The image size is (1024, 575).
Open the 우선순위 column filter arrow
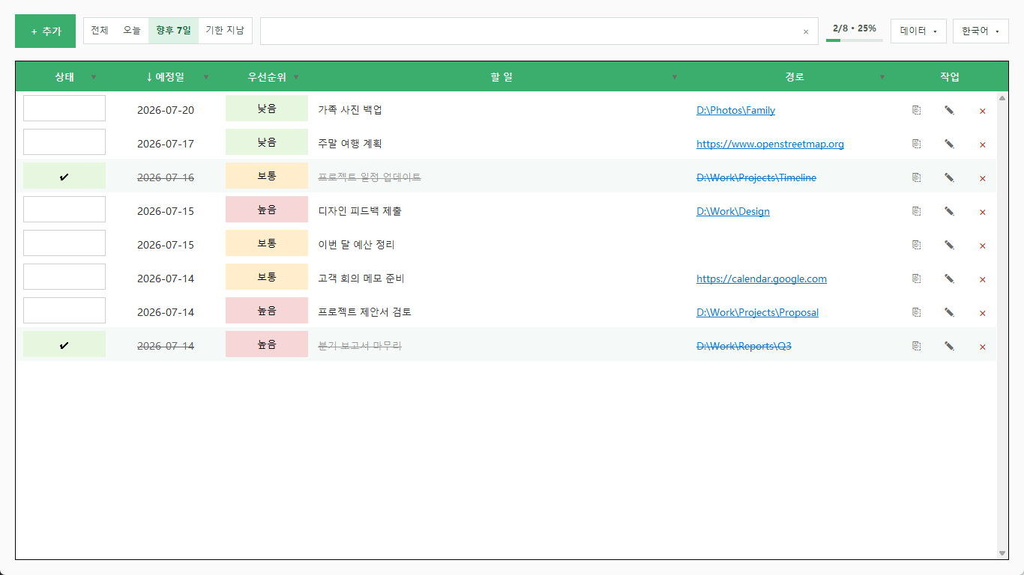pyautogui.click(x=296, y=77)
